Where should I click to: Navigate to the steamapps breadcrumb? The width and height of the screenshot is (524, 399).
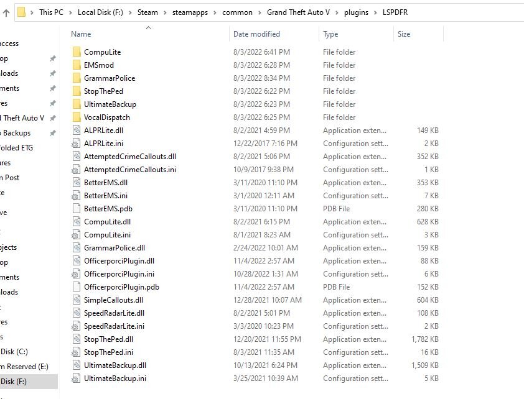pos(190,12)
